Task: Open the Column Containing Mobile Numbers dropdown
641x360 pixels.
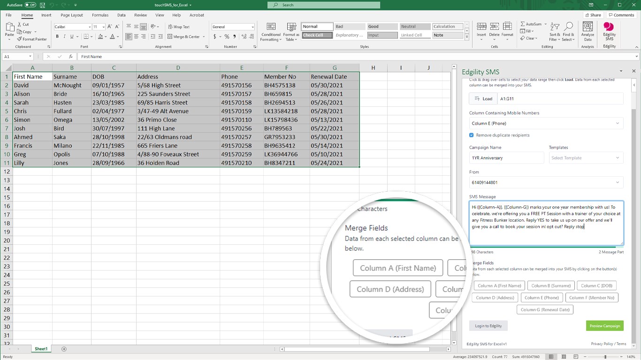Action: tap(546, 123)
